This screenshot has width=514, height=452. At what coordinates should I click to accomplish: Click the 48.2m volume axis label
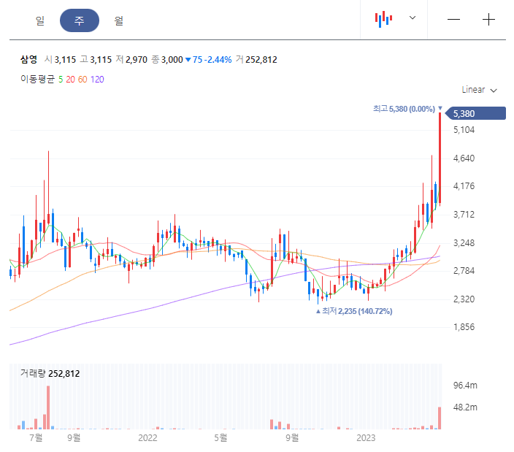tap(465, 407)
